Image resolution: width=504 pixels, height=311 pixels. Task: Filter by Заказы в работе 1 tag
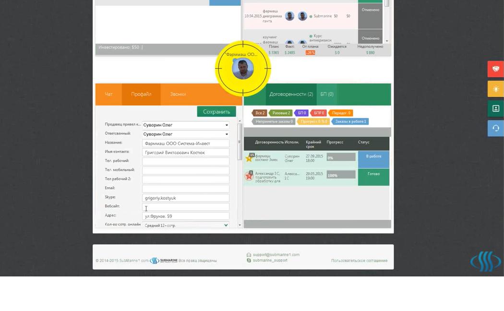[350, 121]
